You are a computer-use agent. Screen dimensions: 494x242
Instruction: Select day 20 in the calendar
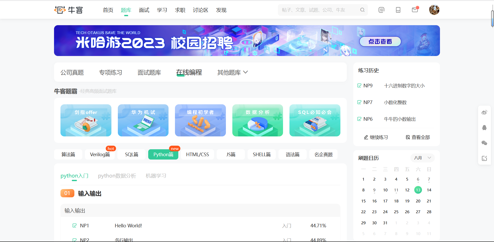coord(418,201)
